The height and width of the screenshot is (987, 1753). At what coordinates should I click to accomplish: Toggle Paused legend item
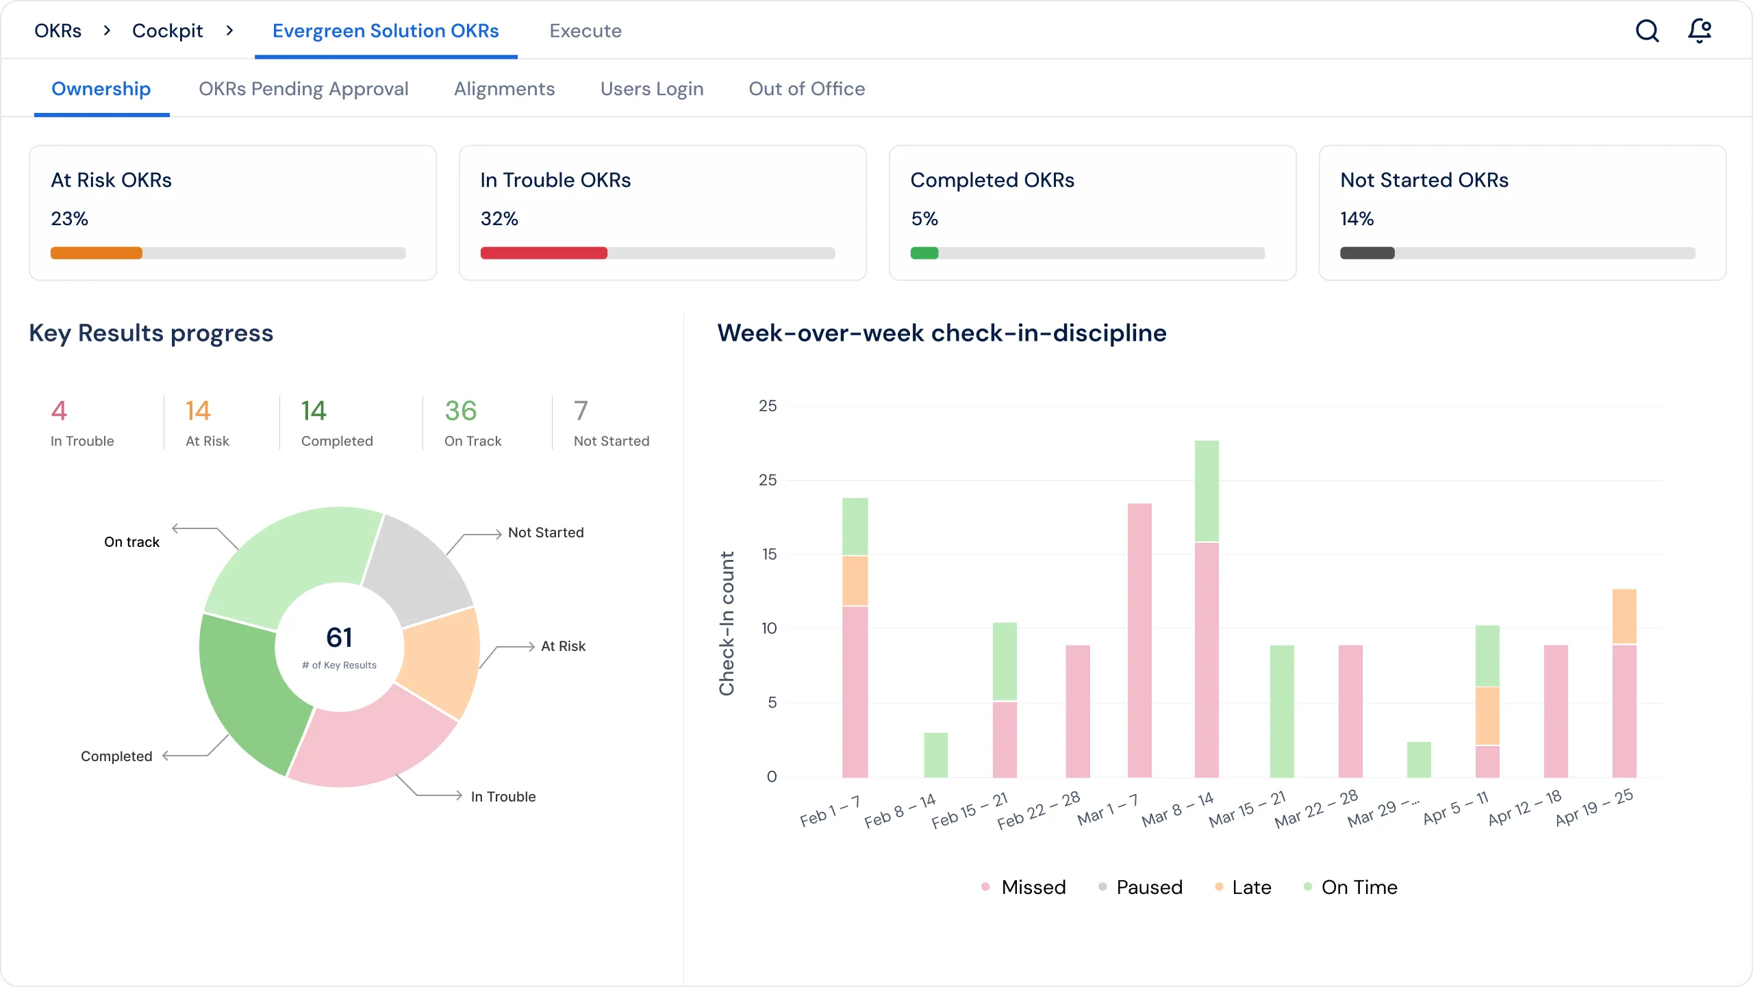pyautogui.click(x=1139, y=887)
